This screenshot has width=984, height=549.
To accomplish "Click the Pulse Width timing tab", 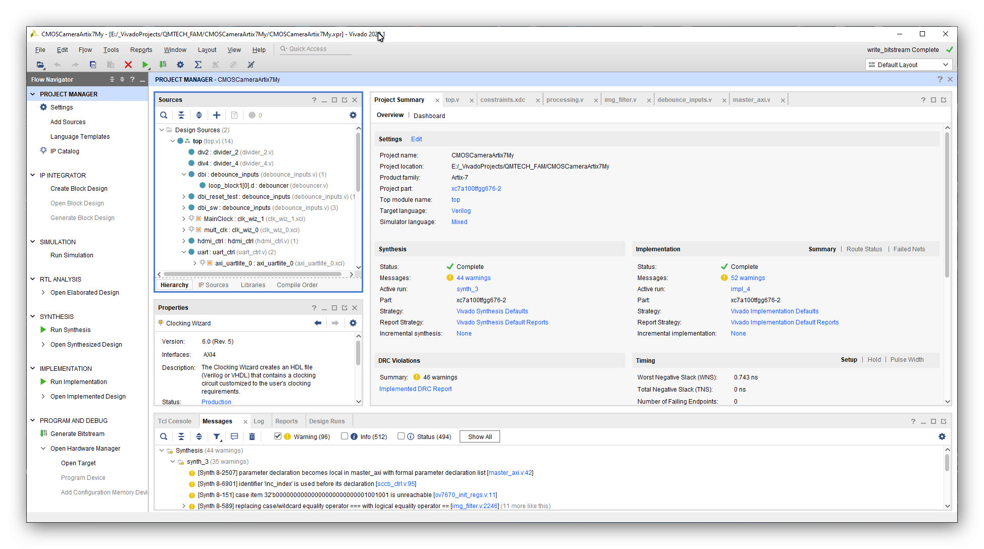I will point(907,359).
